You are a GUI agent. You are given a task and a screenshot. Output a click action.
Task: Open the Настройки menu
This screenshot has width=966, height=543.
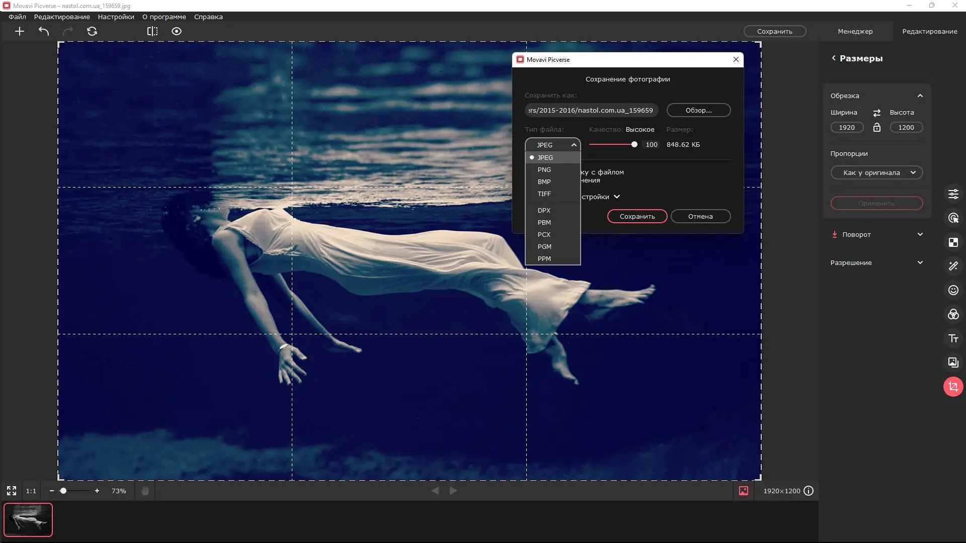(116, 17)
